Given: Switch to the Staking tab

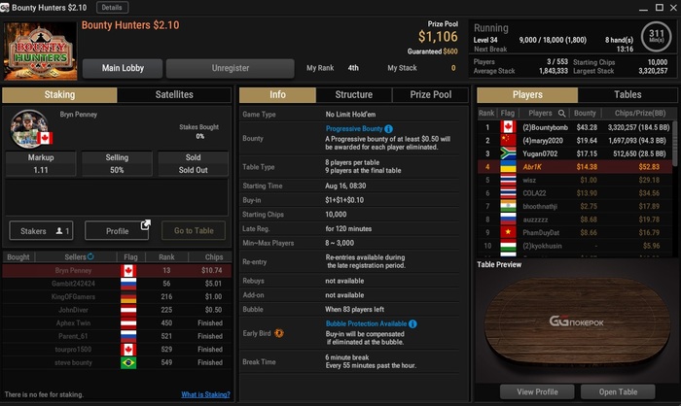Looking at the screenshot, I should (59, 94).
